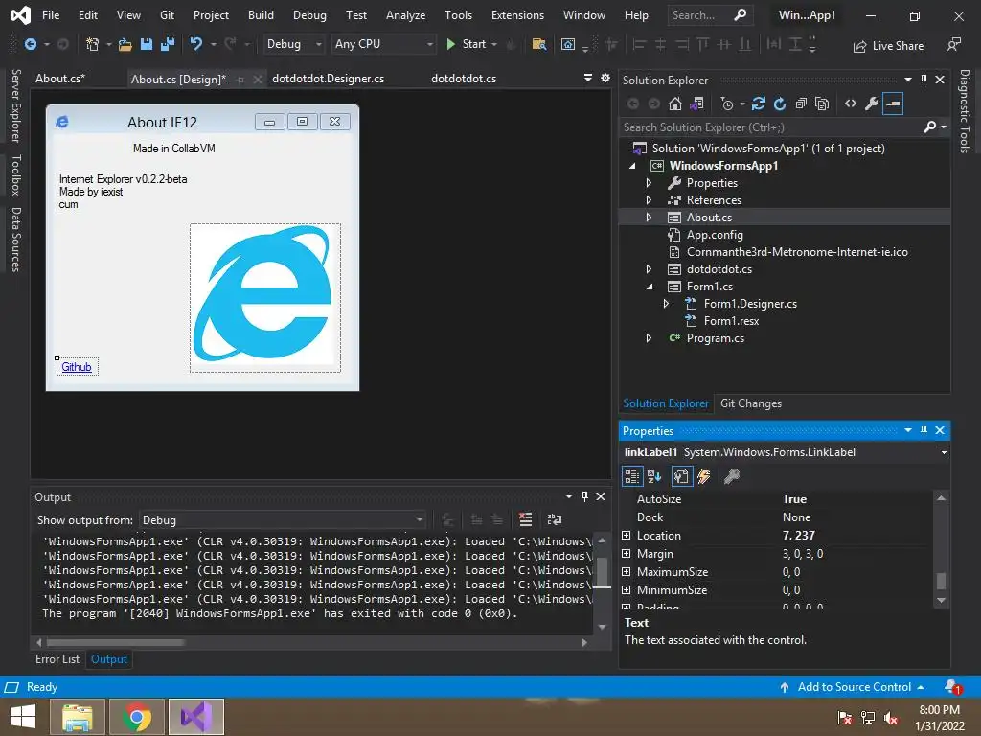
Task: Switch views icon in Solution Explorer toolbar
Action: pos(696,103)
